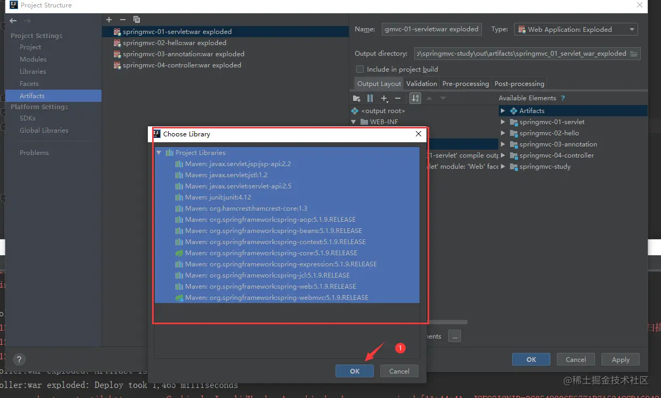Select springmvc-04-controller:war exploded artifact

pos(182,65)
